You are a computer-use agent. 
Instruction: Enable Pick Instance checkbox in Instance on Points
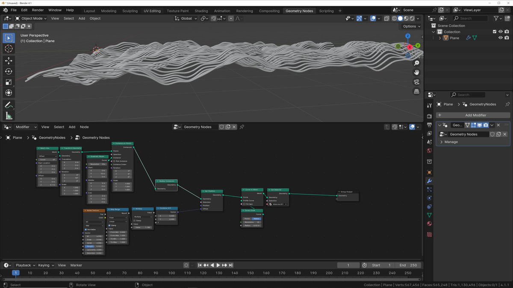[x=114, y=161]
